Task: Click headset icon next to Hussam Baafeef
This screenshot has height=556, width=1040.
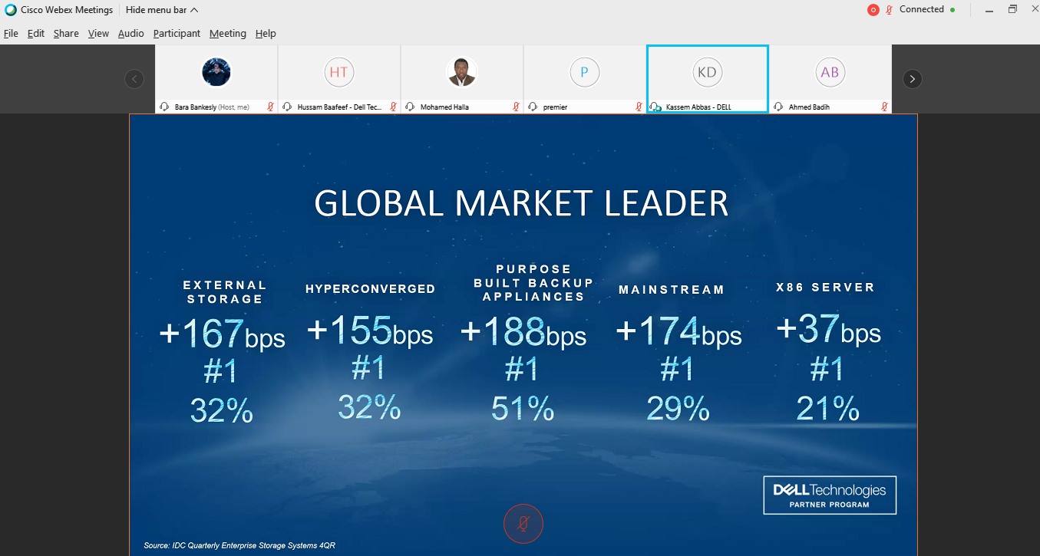Action: click(287, 107)
